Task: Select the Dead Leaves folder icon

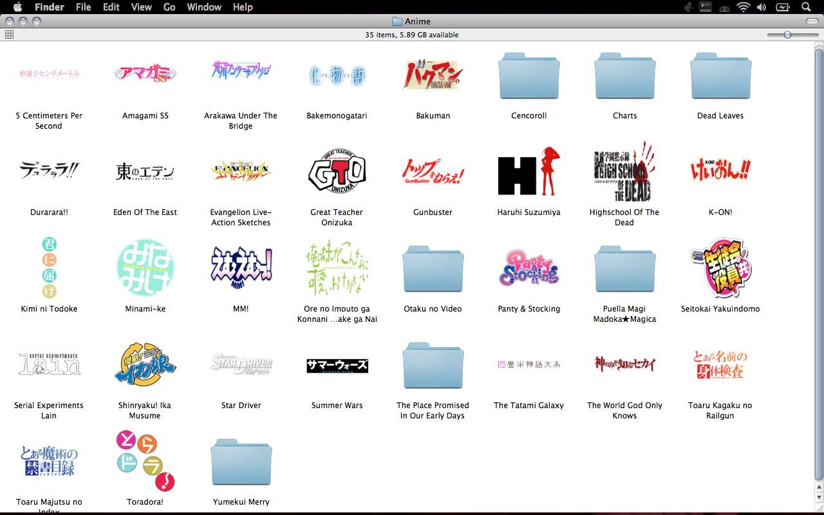Action: [x=720, y=77]
